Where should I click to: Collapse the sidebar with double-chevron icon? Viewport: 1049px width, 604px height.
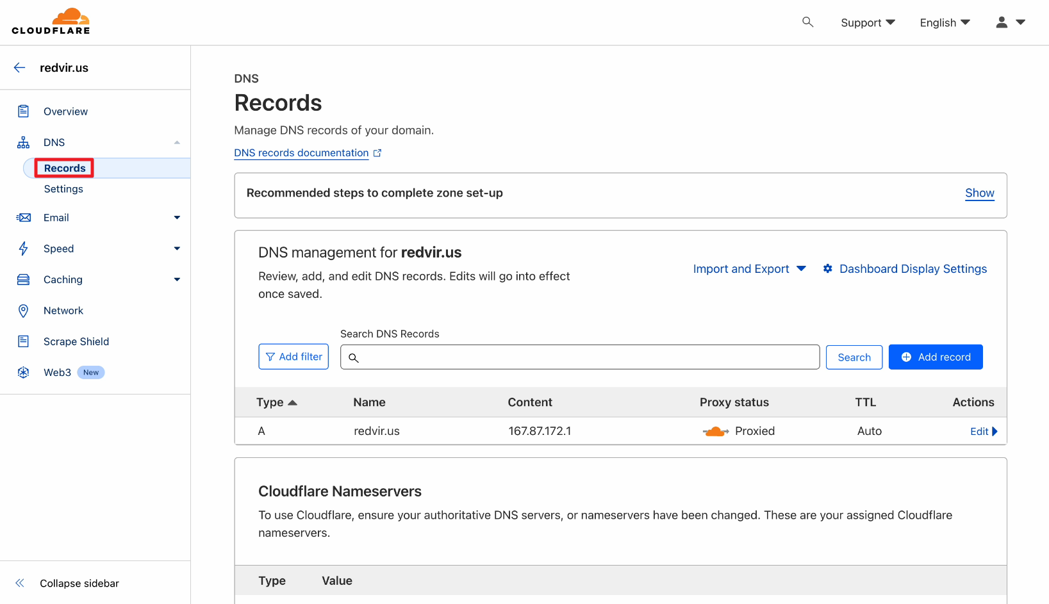click(x=20, y=584)
